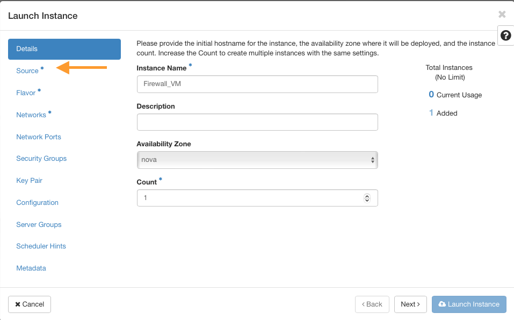This screenshot has width=514, height=320.
Task: Open the Key Pair step
Action: coord(29,181)
